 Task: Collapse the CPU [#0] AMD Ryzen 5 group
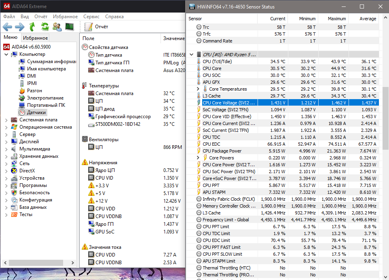pos(192,54)
